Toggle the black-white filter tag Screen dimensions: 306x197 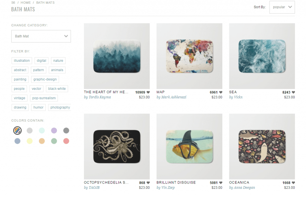(x=57, y=89)
